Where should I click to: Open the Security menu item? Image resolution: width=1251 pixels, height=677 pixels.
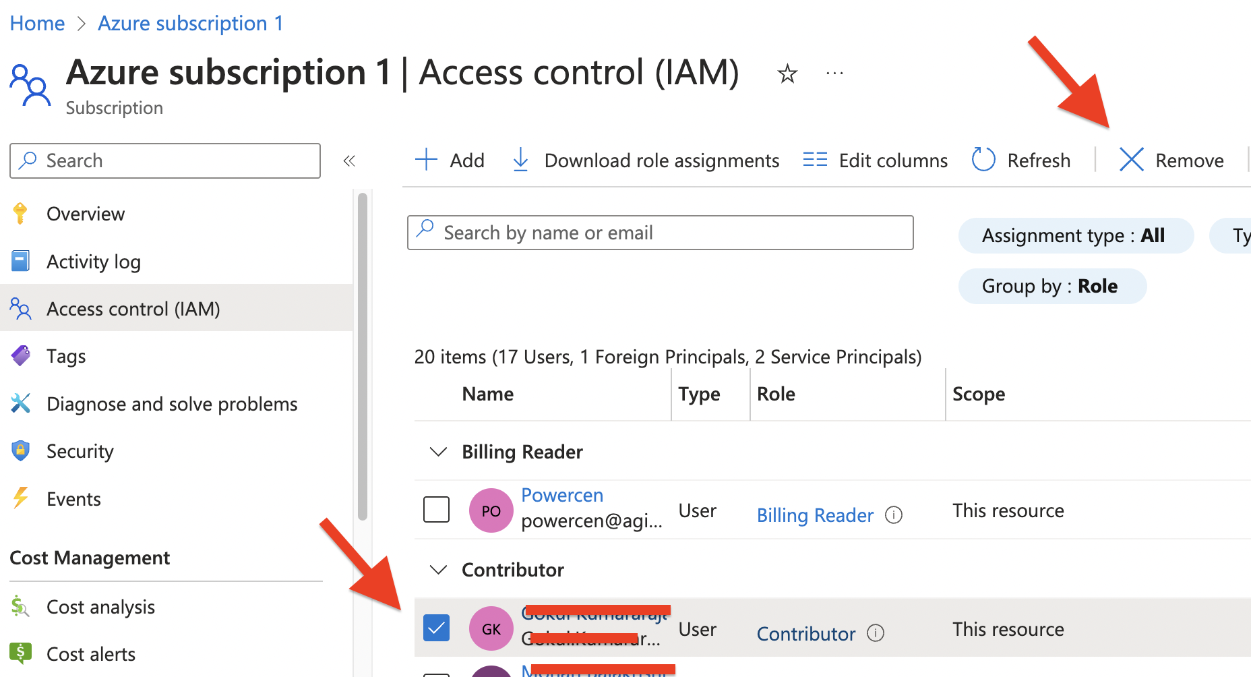click(x=80, y=451)
